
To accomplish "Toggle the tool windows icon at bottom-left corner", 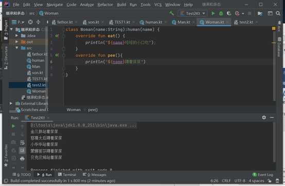I will 6,180.
